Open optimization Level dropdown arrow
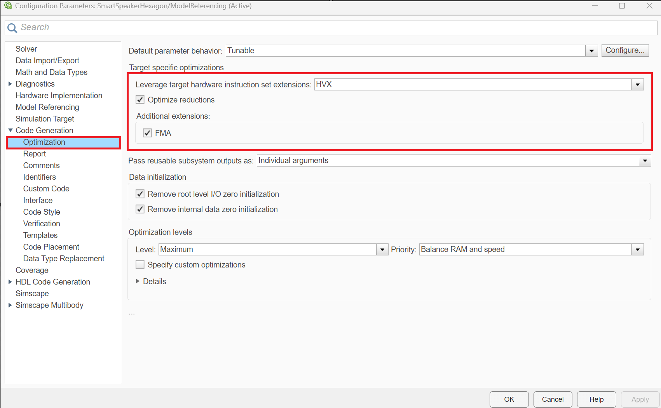 (x=382, y=250)
